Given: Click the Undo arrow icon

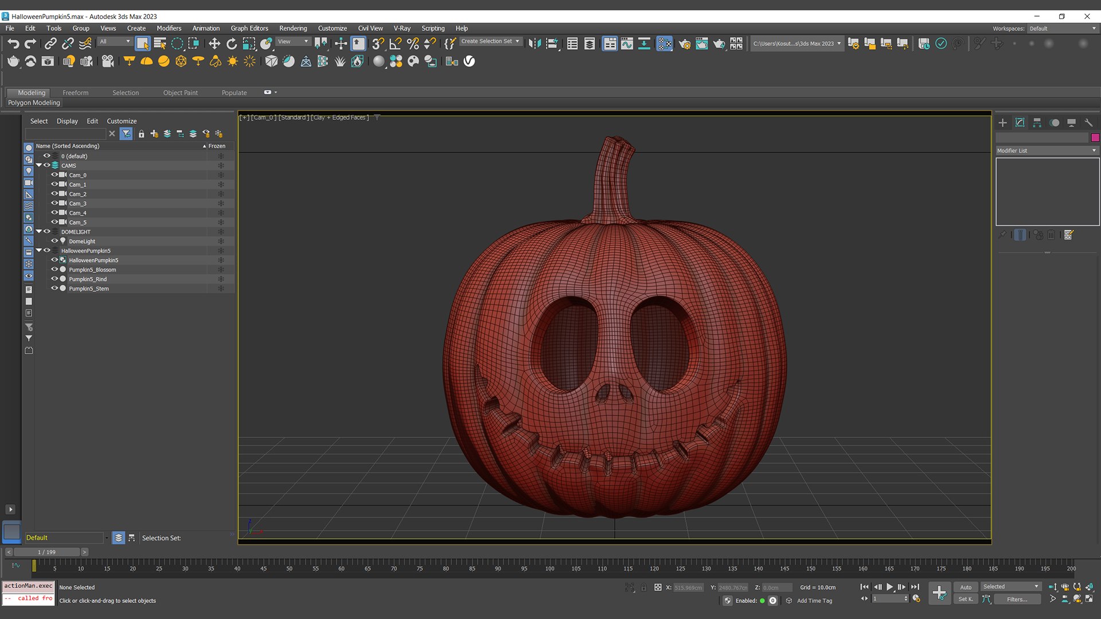Looking at the screenshot, I should point(13,44).
